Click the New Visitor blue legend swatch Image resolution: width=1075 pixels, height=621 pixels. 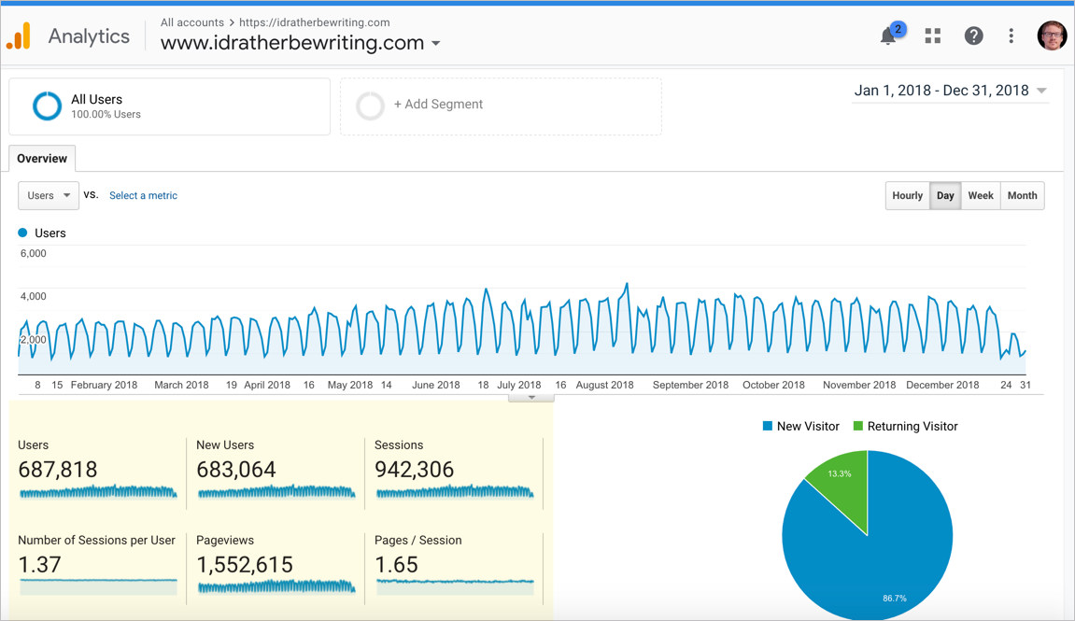point(768,427)
